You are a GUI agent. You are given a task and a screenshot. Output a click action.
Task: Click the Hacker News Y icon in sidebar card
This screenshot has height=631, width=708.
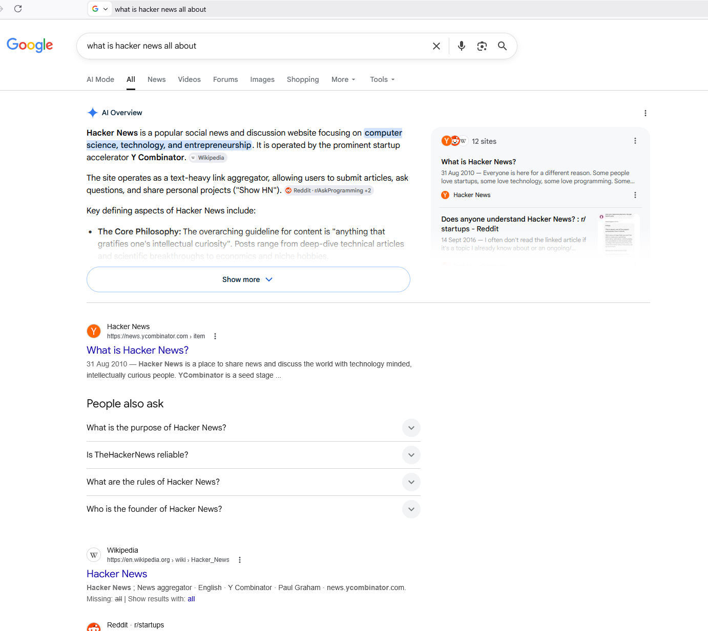pos(445,195)
